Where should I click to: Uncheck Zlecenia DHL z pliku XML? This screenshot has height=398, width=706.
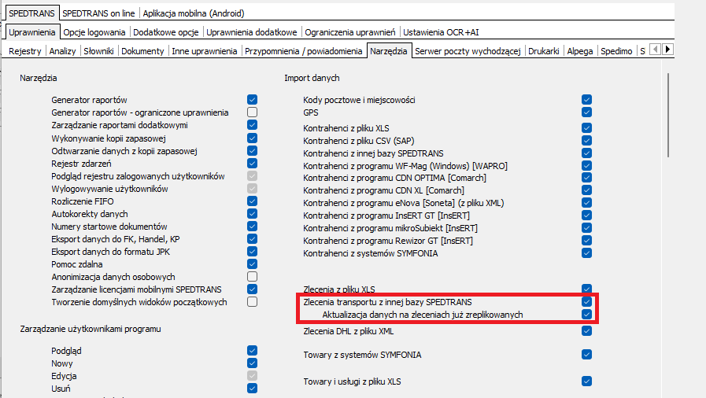(x=587, y=330)
